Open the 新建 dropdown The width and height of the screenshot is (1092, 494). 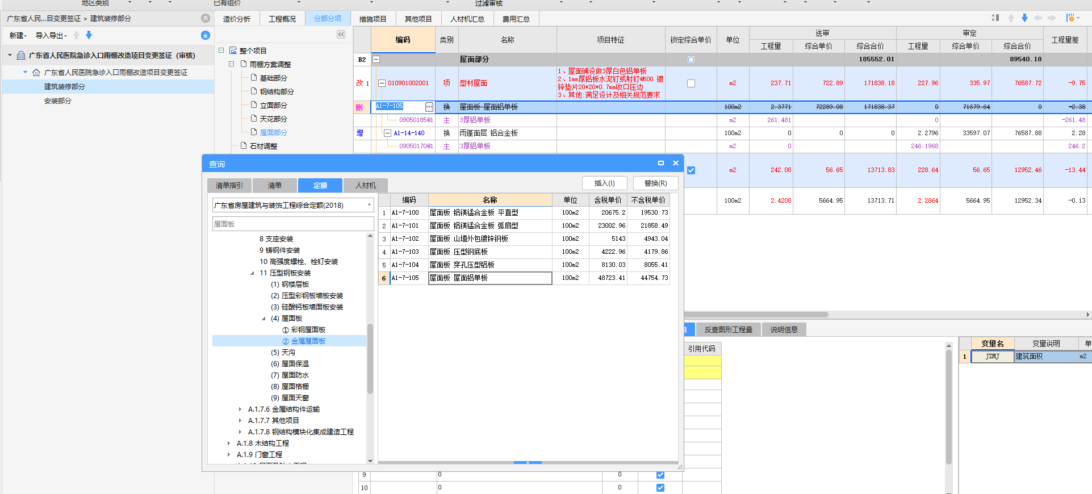click(x=18, y=35)
